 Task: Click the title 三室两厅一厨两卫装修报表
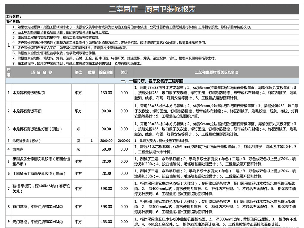pos(152,9)
